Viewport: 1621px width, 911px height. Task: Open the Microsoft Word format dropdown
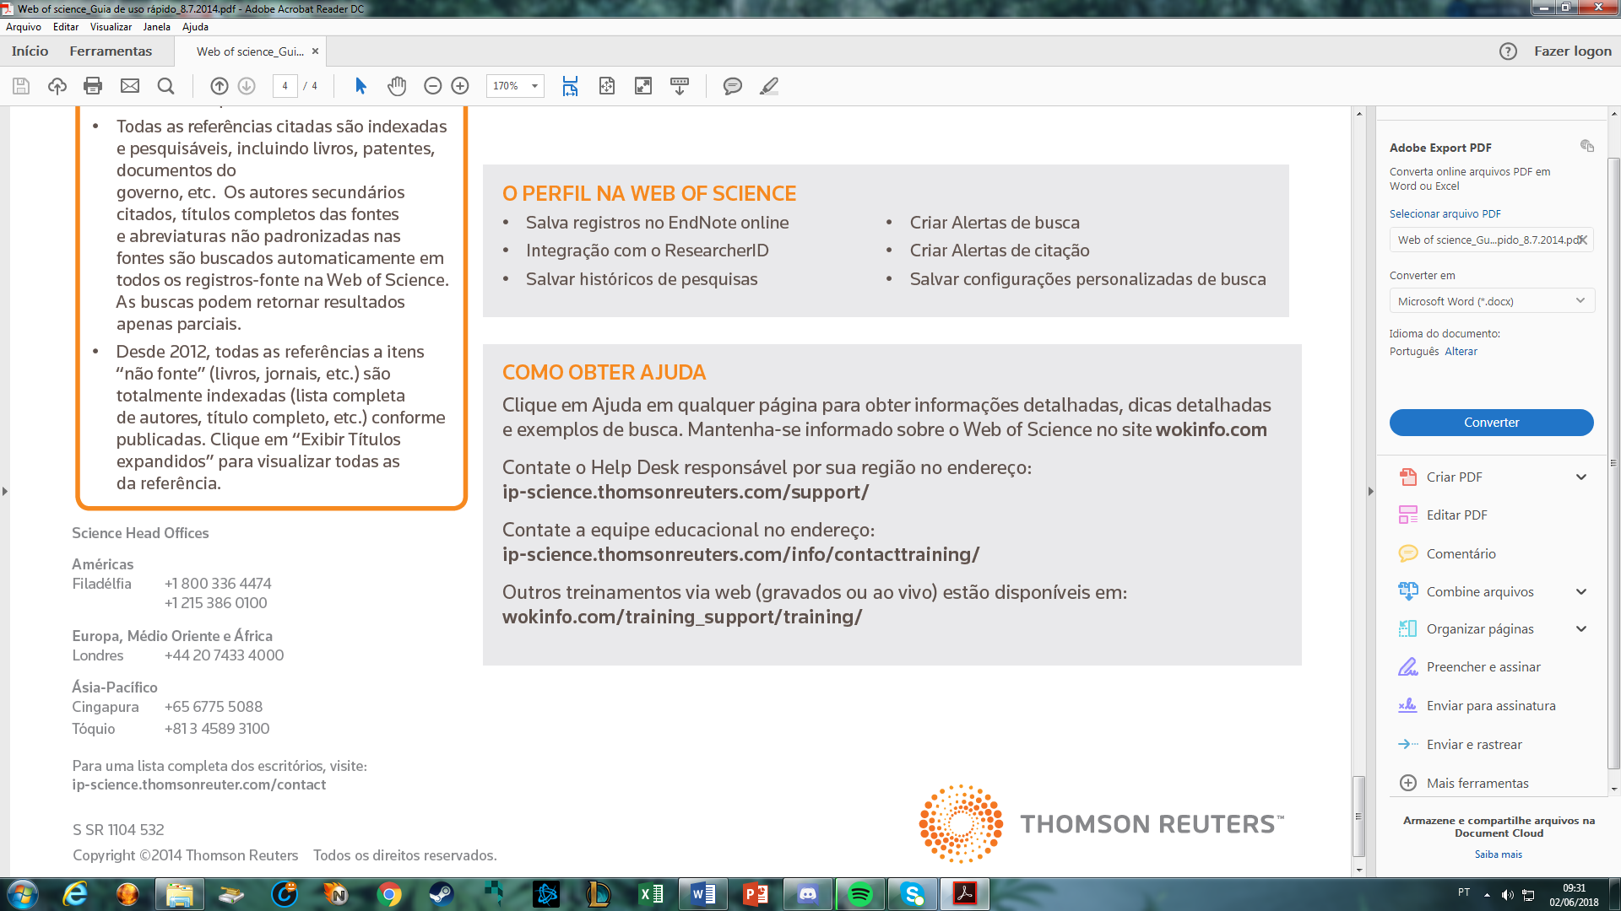pos(1491,301)
